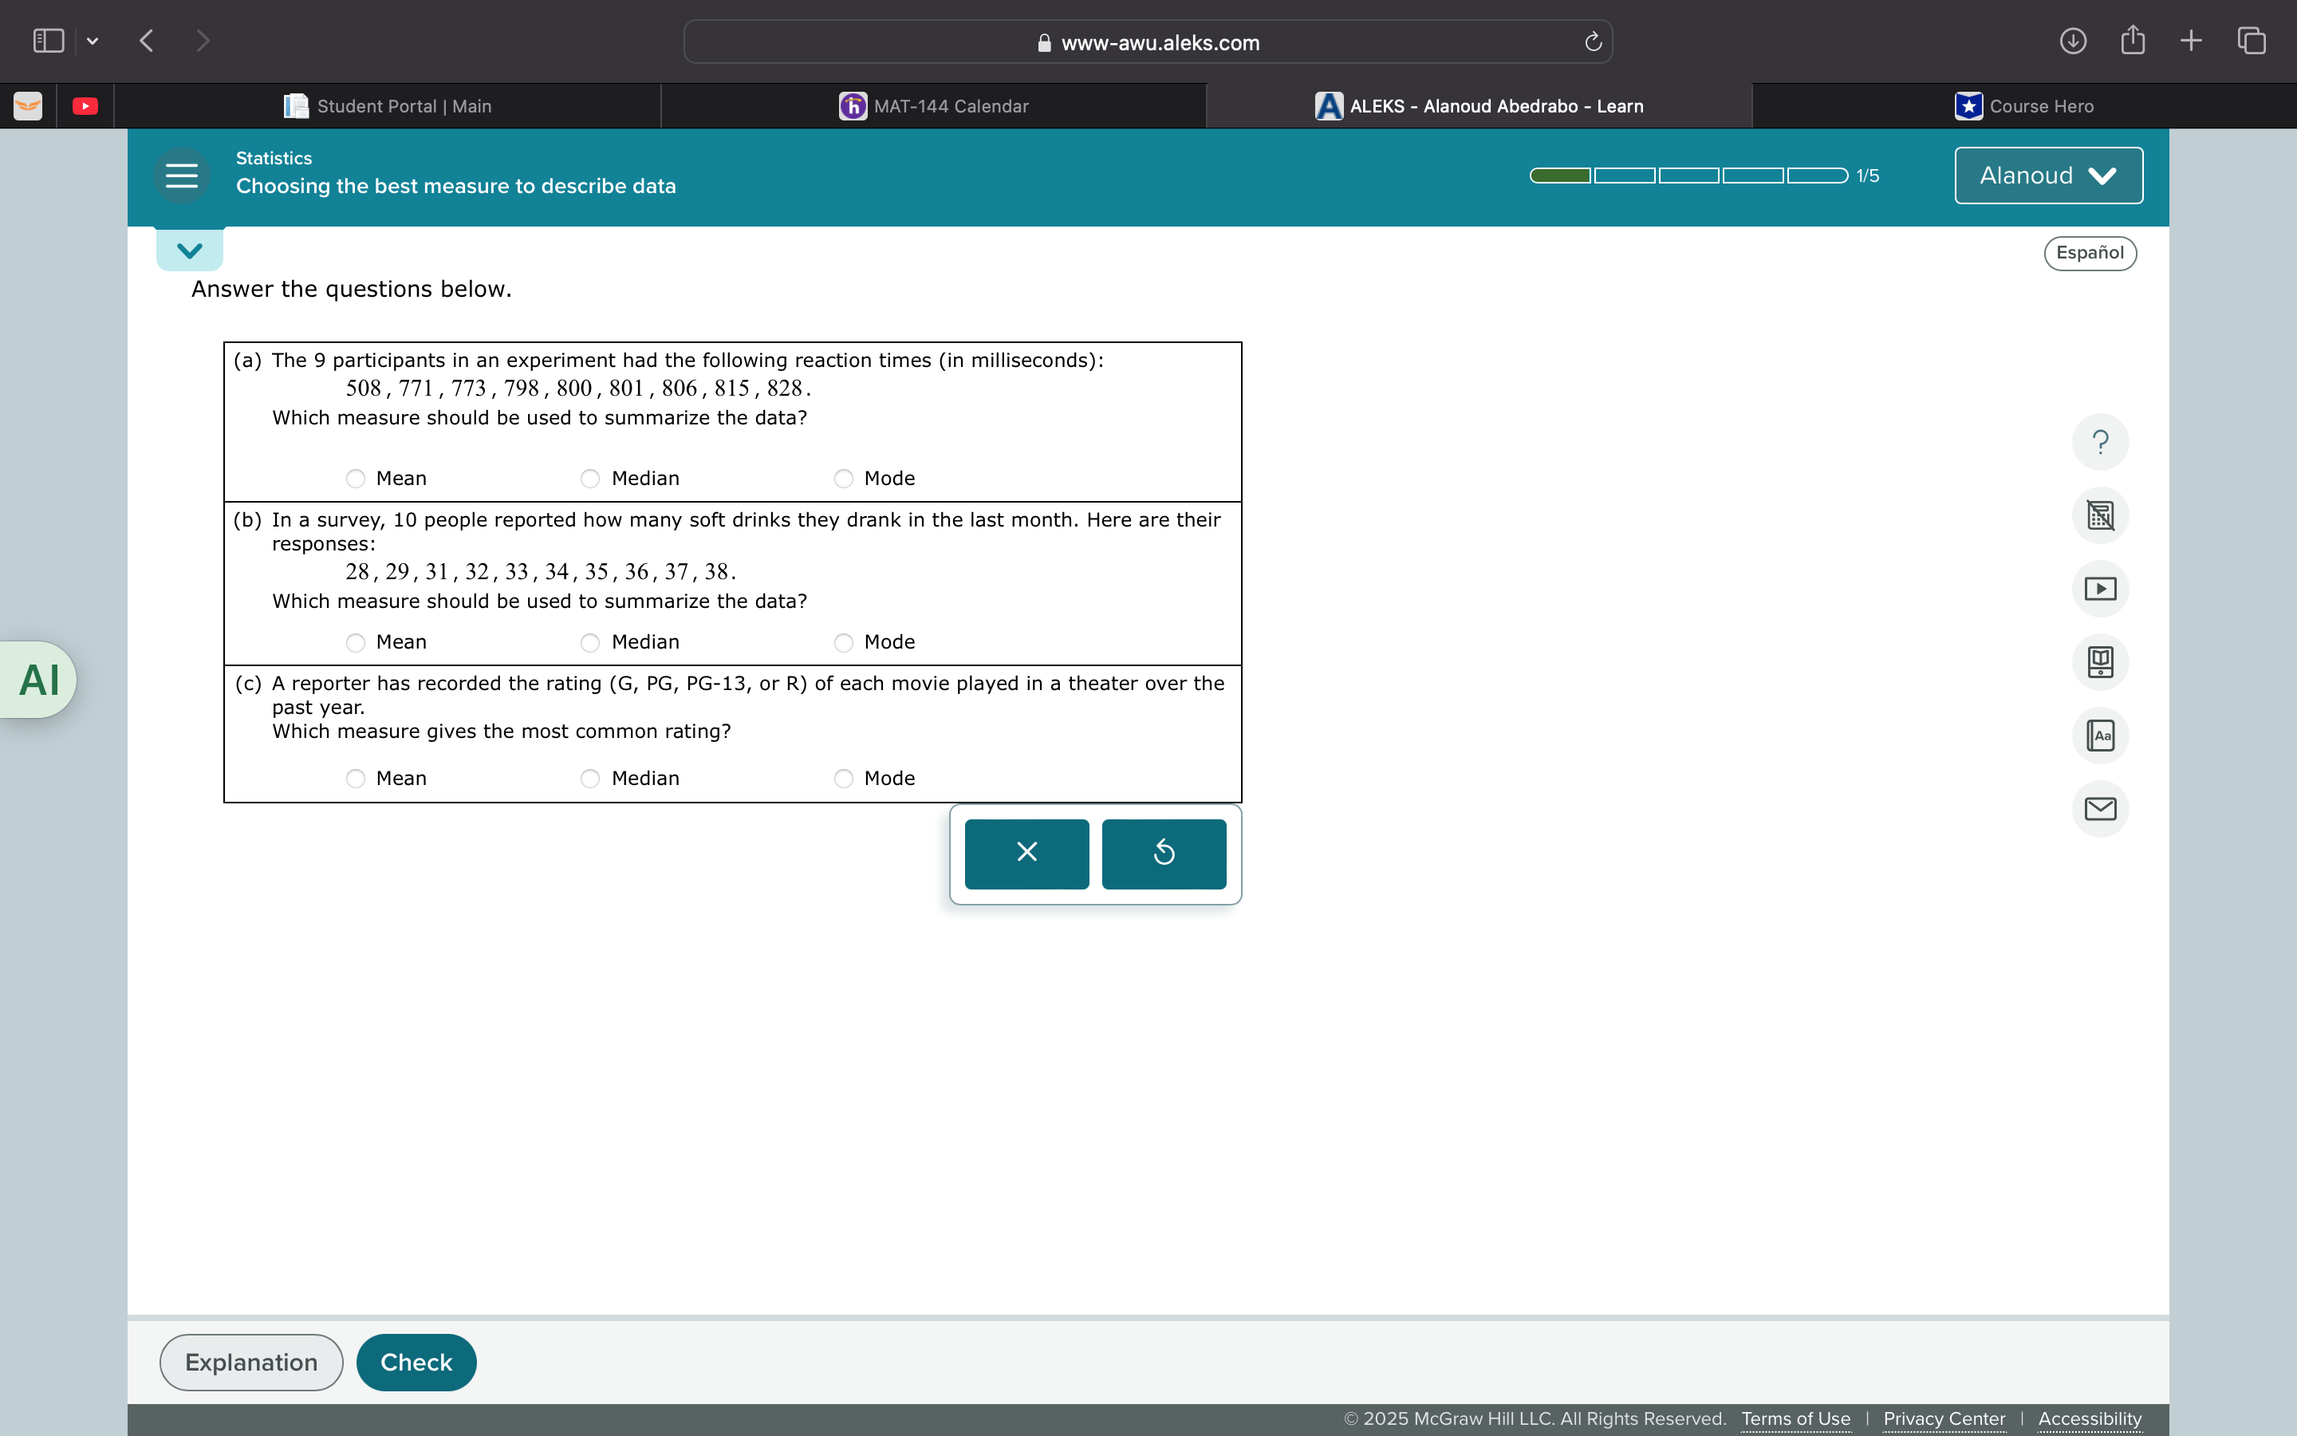The height and width of the screenshot is (1436, 2297).
Task: Select Median for question (a)
Action: pos(590,479)
